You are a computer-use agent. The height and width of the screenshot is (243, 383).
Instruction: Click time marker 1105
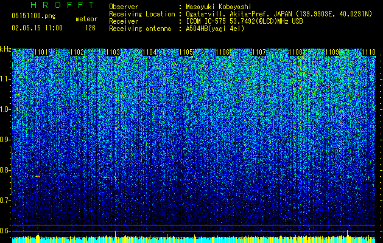tap(186, 52)
